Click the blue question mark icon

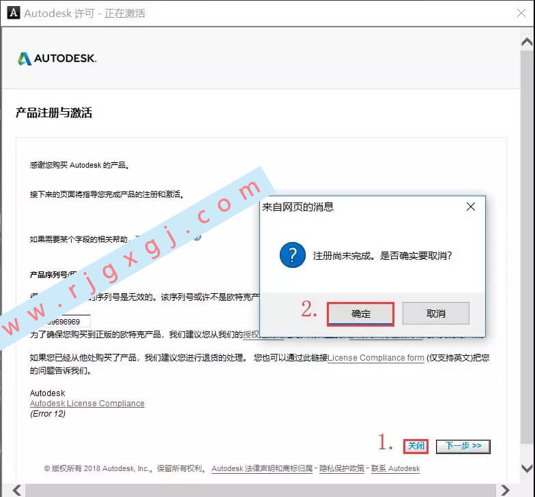292,255
